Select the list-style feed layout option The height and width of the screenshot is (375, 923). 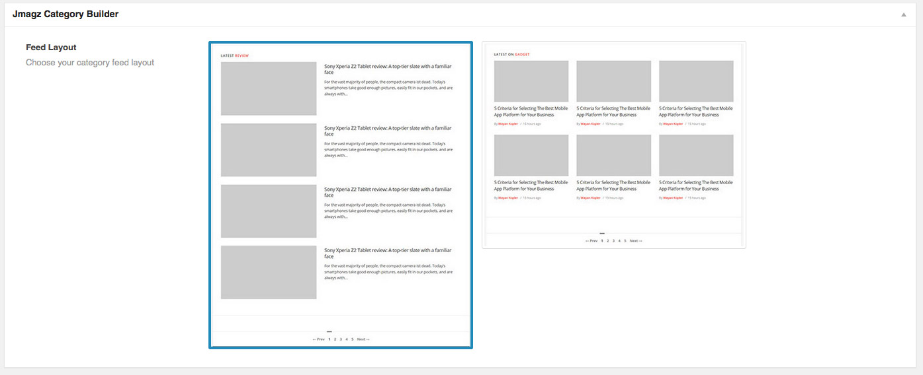point(340,195)
